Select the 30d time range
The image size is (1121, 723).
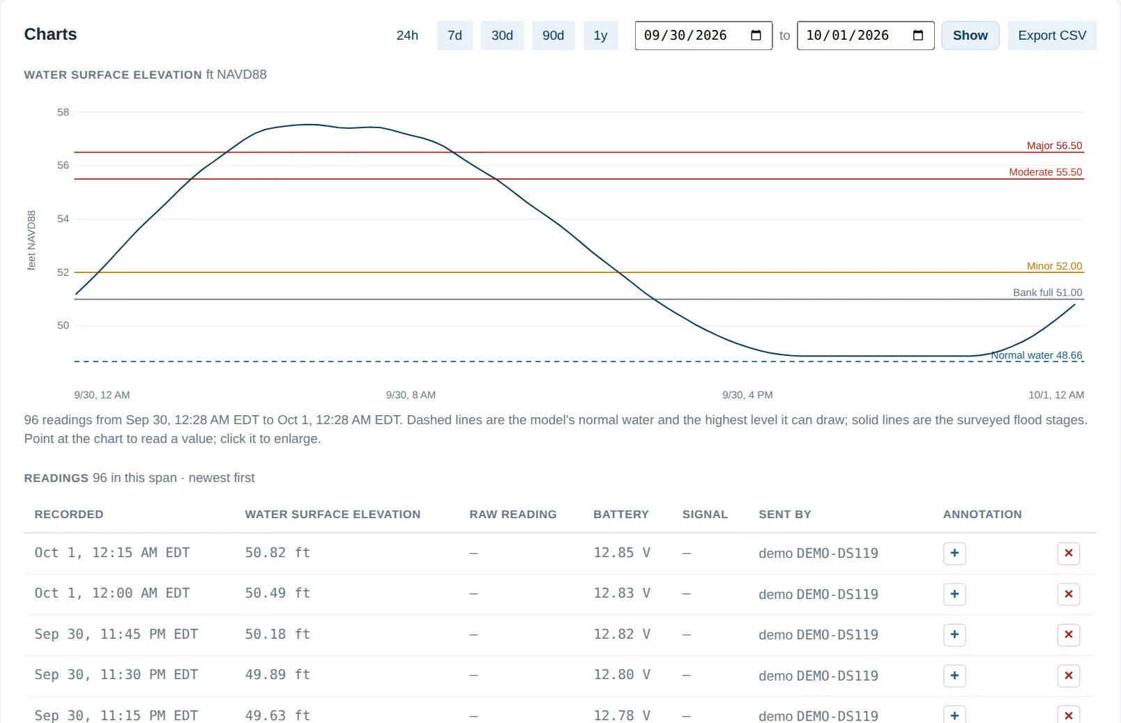tap(502, 36)
